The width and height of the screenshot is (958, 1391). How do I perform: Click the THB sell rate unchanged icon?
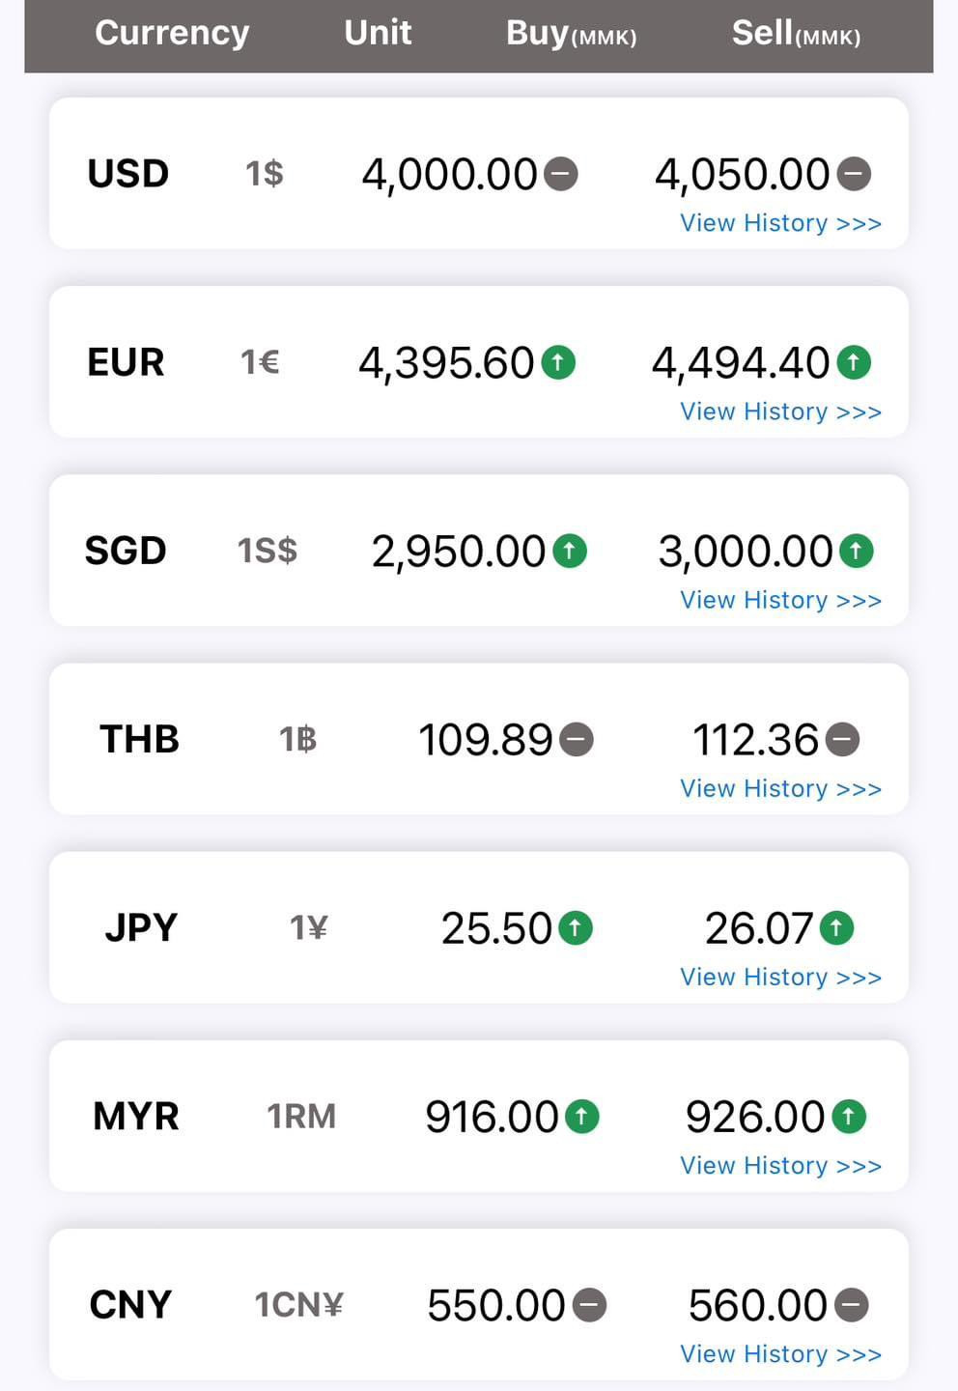point(843,739)
